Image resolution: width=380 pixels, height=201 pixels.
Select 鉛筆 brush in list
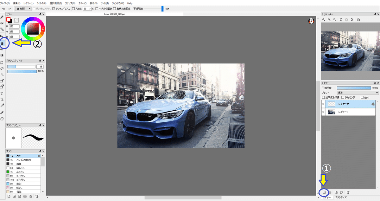coord(23,164)
